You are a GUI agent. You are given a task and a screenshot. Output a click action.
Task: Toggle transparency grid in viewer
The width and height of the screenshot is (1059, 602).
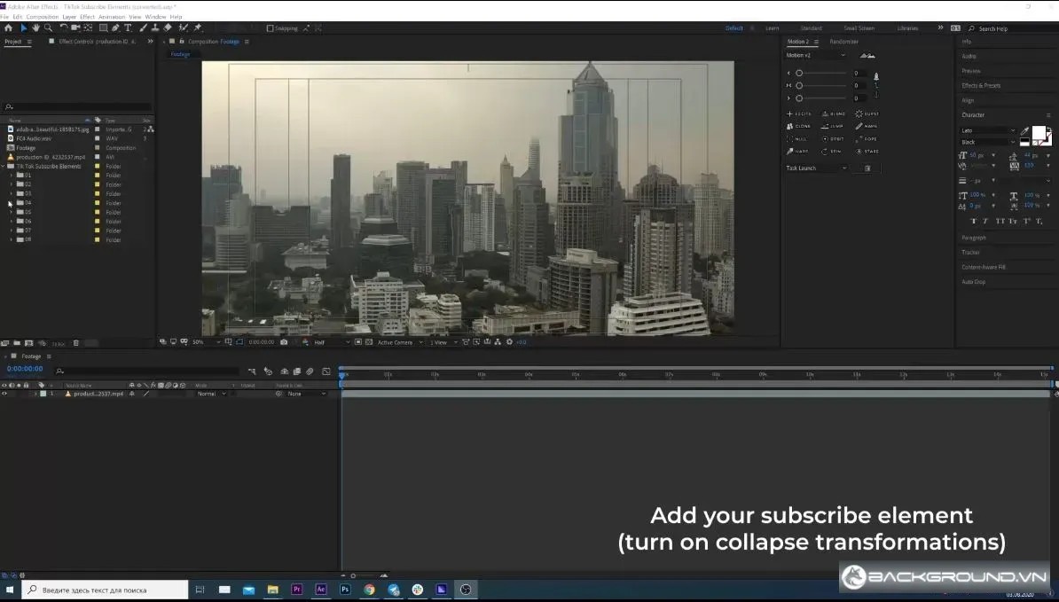click(369, 342)
